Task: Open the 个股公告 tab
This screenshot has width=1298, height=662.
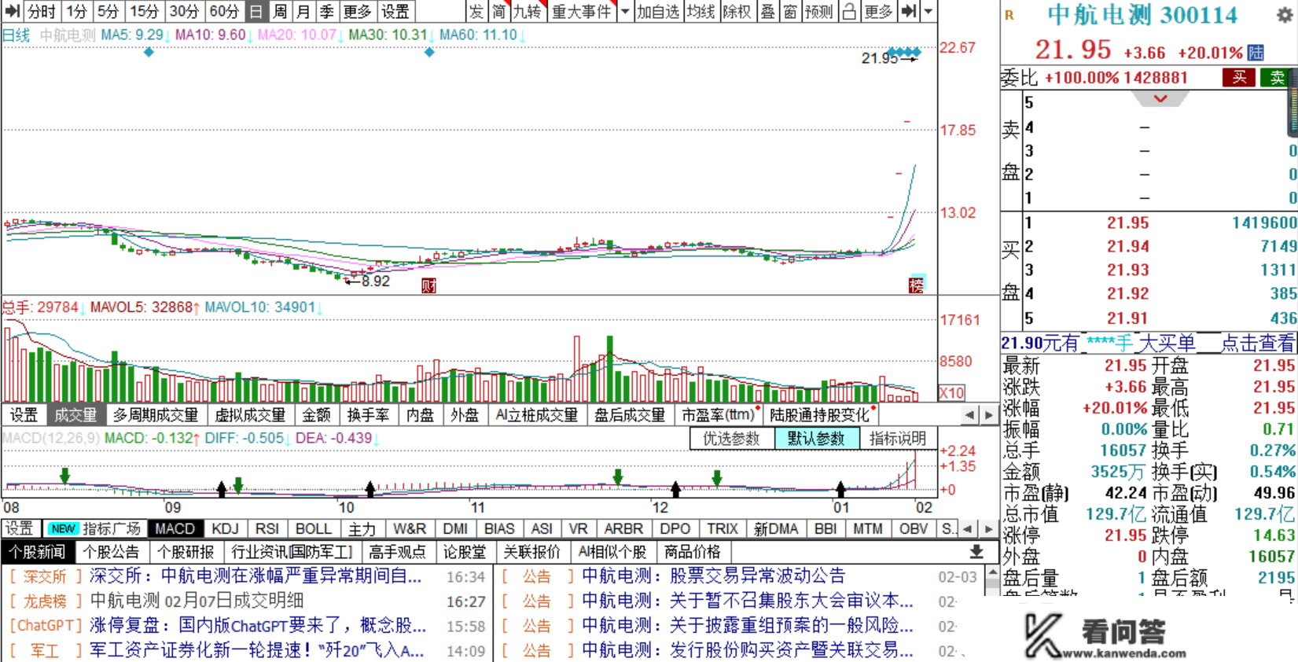Action: (111, 552)
